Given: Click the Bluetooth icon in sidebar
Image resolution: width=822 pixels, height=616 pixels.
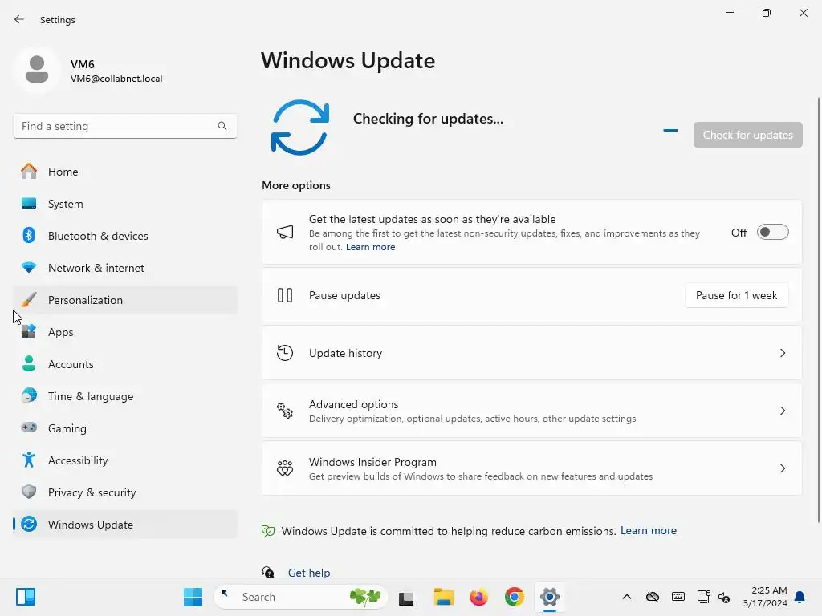Looking at the screenshot, I should (29, 235).
